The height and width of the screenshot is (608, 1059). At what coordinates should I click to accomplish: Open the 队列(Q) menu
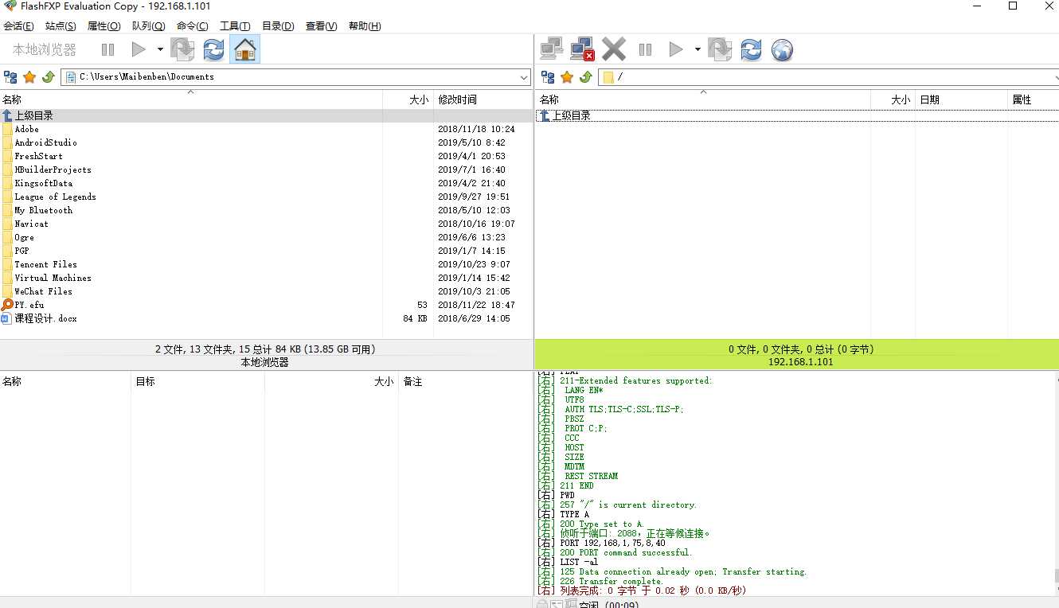[148, 26]
